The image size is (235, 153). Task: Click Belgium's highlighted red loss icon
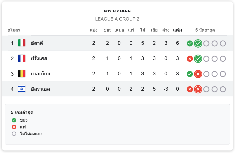[x=198, y=74]
